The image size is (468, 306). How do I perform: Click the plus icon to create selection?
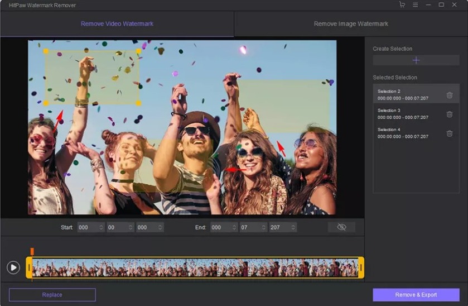point(416,60)
